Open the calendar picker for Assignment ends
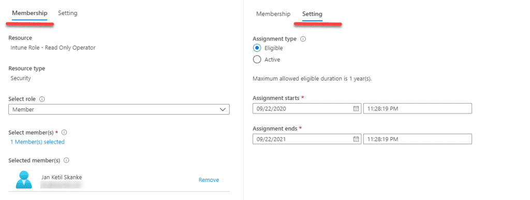 tap(356, 139)
